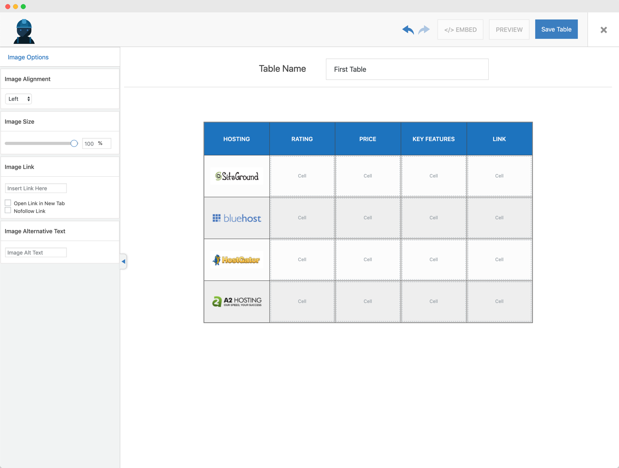Select the HostGator logo image
The width and height of the screenshot is (619, 468).
(236, 260)
